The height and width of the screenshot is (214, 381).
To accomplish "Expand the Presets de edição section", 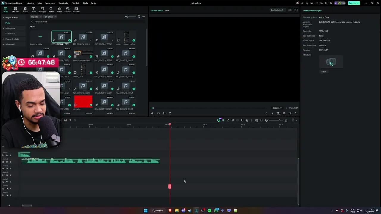I will [3, 39].
